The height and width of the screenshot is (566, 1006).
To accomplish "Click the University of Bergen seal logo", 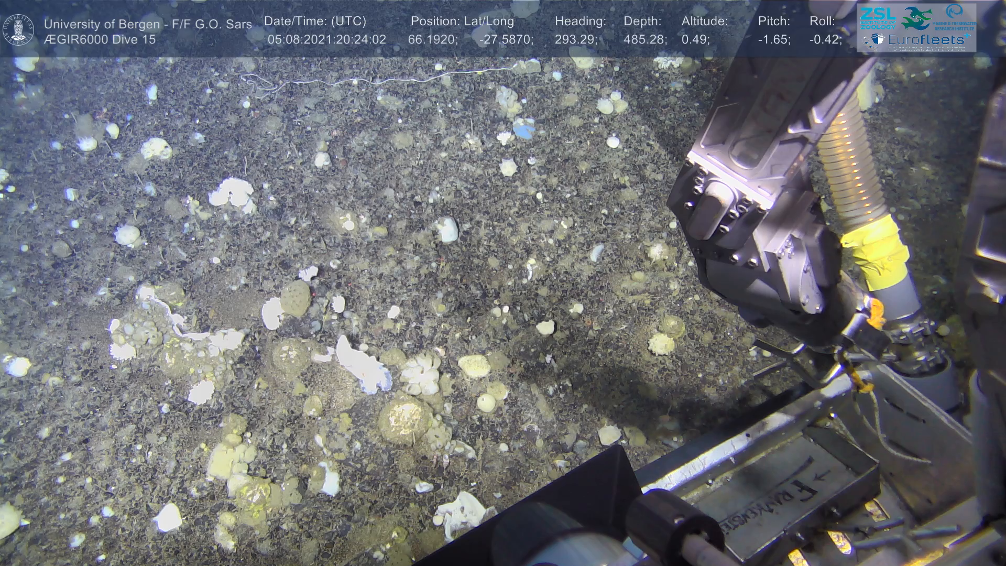I will pyautogui.click(x=19, y=30).
